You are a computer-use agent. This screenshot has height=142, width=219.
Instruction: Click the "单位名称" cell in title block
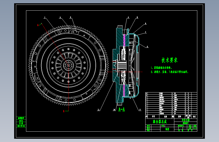[x=186, y=120]
